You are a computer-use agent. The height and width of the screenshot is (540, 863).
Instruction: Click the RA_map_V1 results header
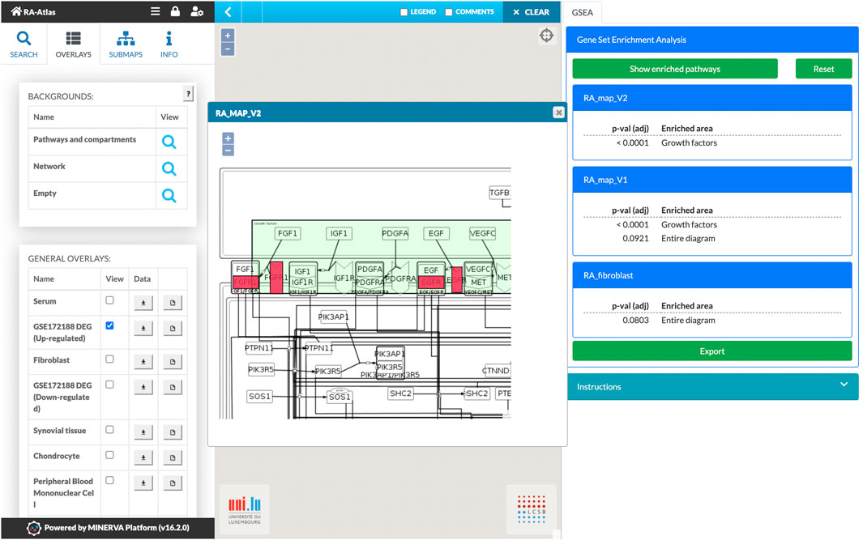click(x=712, y=180)
